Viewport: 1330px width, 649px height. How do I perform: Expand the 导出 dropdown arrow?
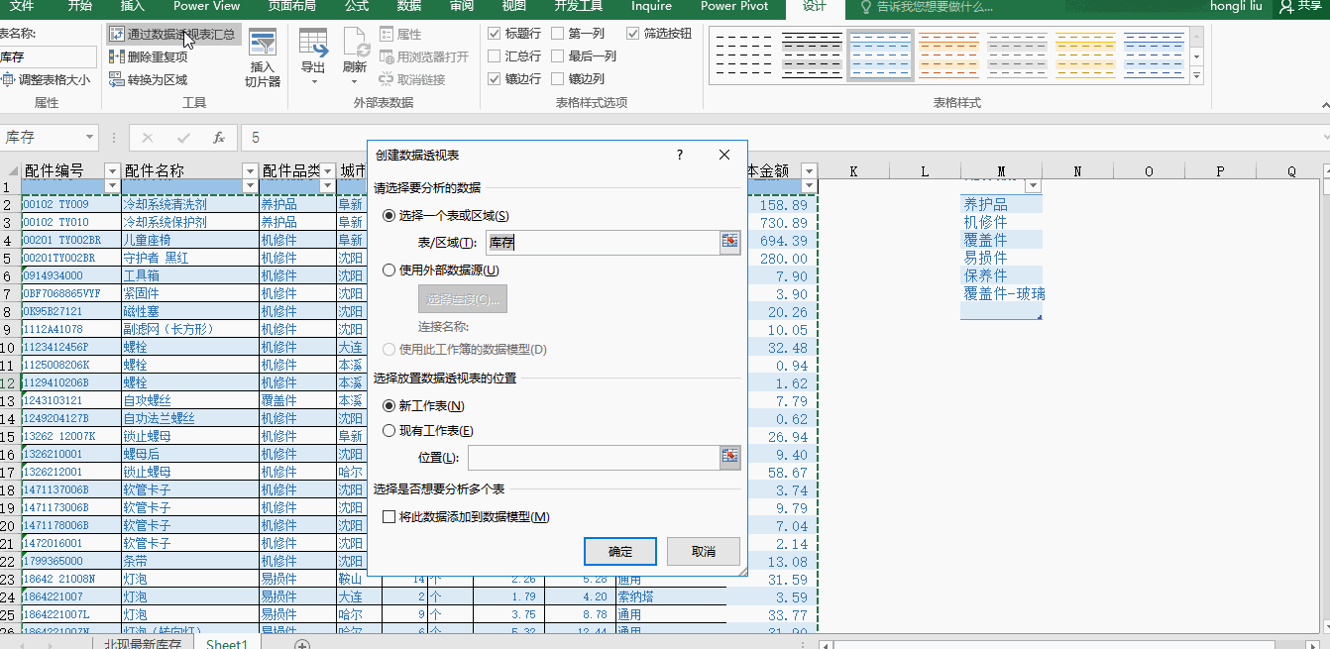pyautogui.click(x=313, y=81)
